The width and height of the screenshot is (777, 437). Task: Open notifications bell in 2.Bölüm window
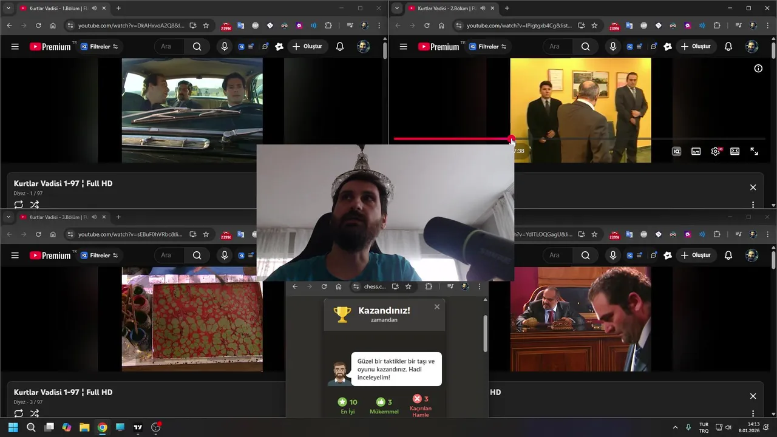[x=728, y=47]
